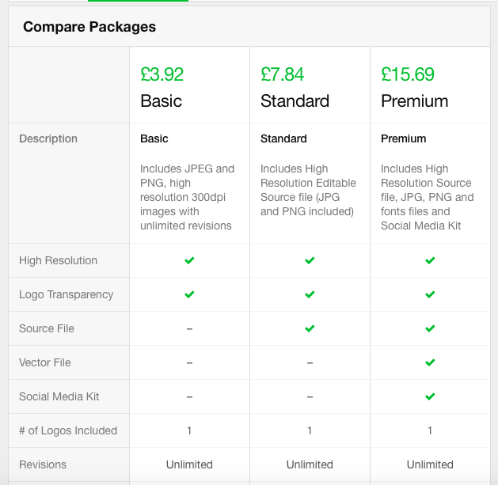The width and height of the screenshot is (498, 485).
Task: Select the £7.84 Standard package price
Action: tap(283, 74)
